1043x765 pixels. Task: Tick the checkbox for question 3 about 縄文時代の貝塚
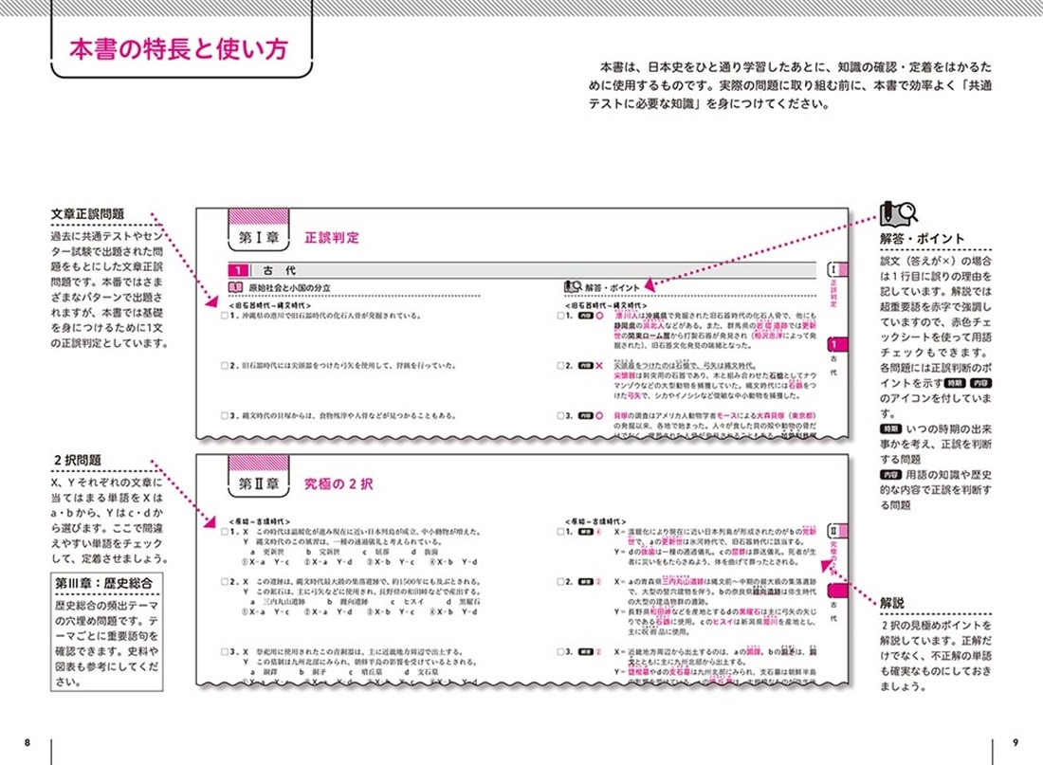(x=225, y=416)
